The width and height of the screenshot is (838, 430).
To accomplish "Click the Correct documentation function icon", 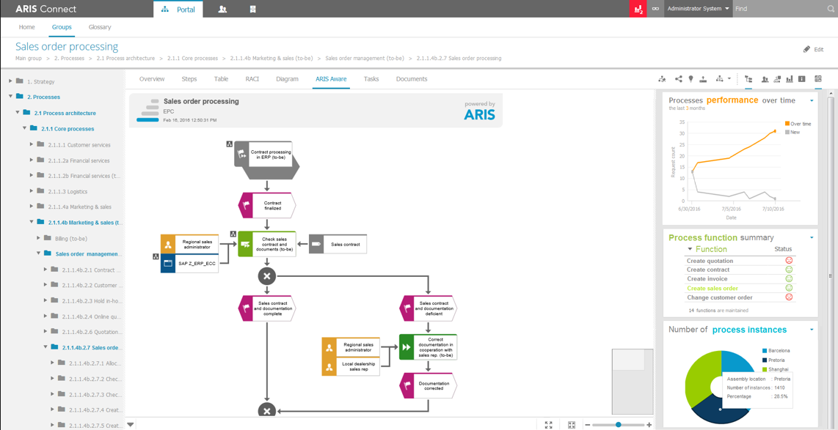I will [x=407, y=346].
